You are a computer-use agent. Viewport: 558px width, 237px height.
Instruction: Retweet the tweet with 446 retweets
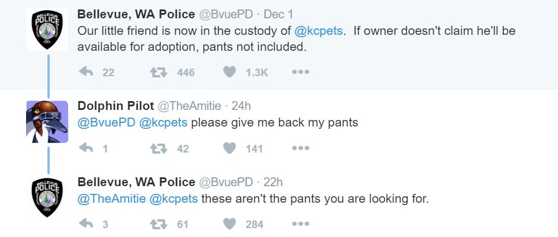[x=158, y=72]
